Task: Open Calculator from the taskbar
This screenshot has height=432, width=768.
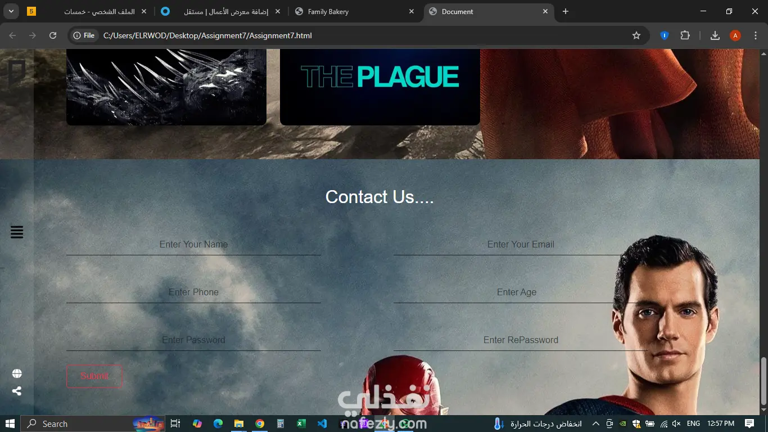Action: [x=280, y=424]
